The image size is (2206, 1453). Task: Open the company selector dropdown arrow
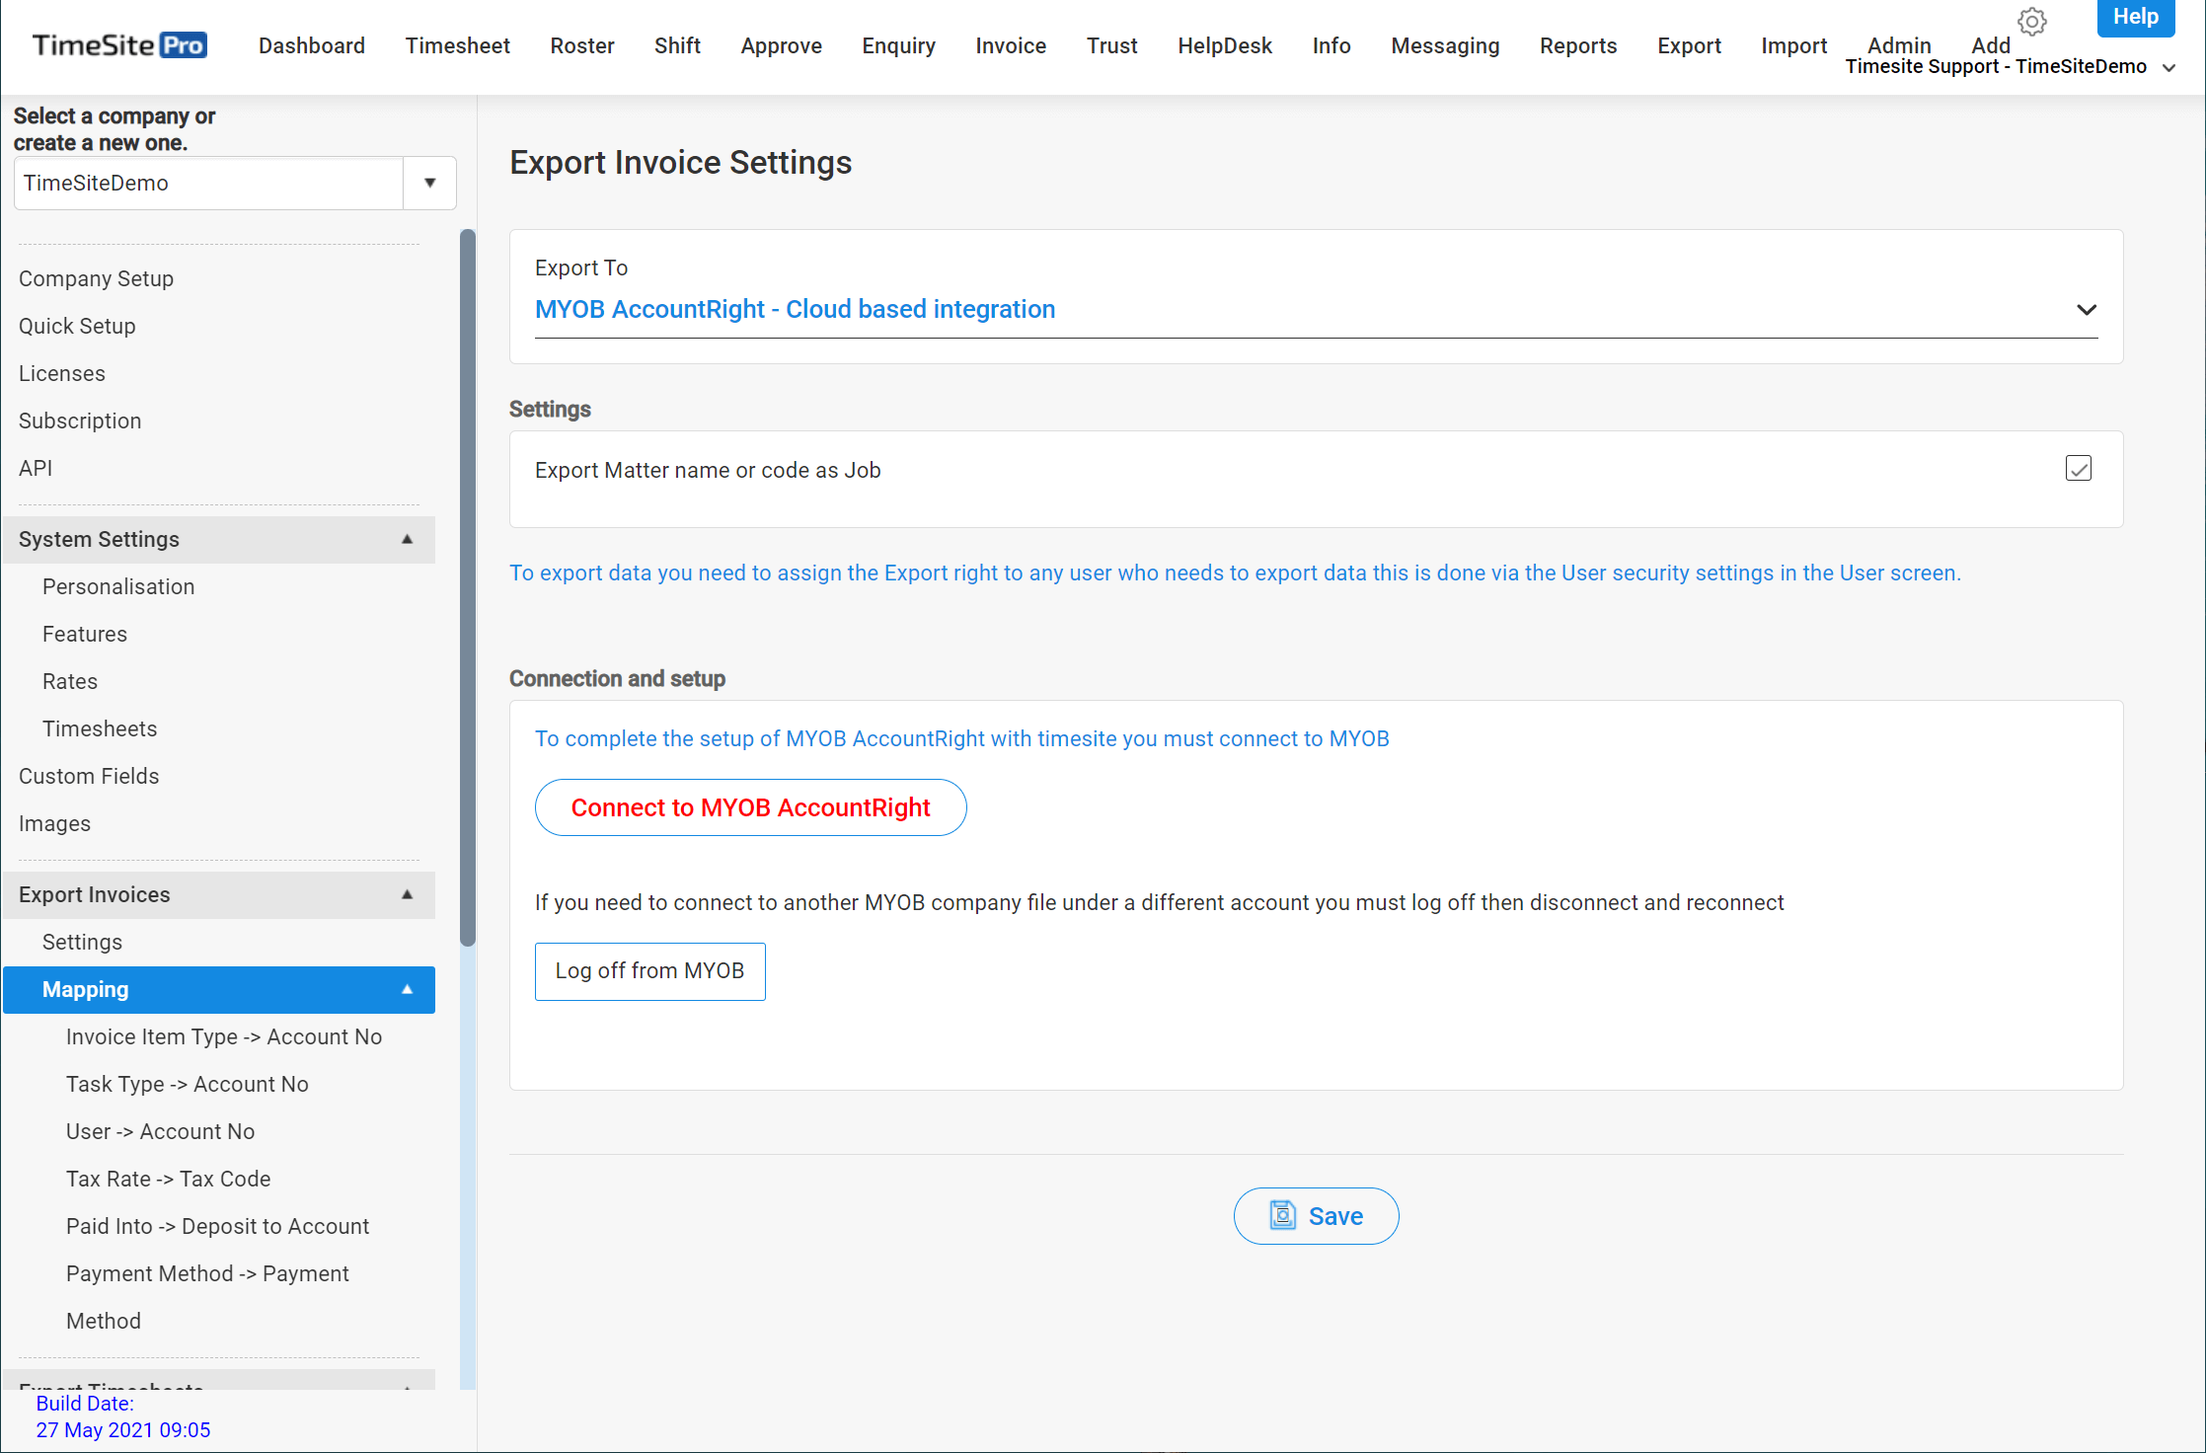pyautogui.click(x=429, y=183)
